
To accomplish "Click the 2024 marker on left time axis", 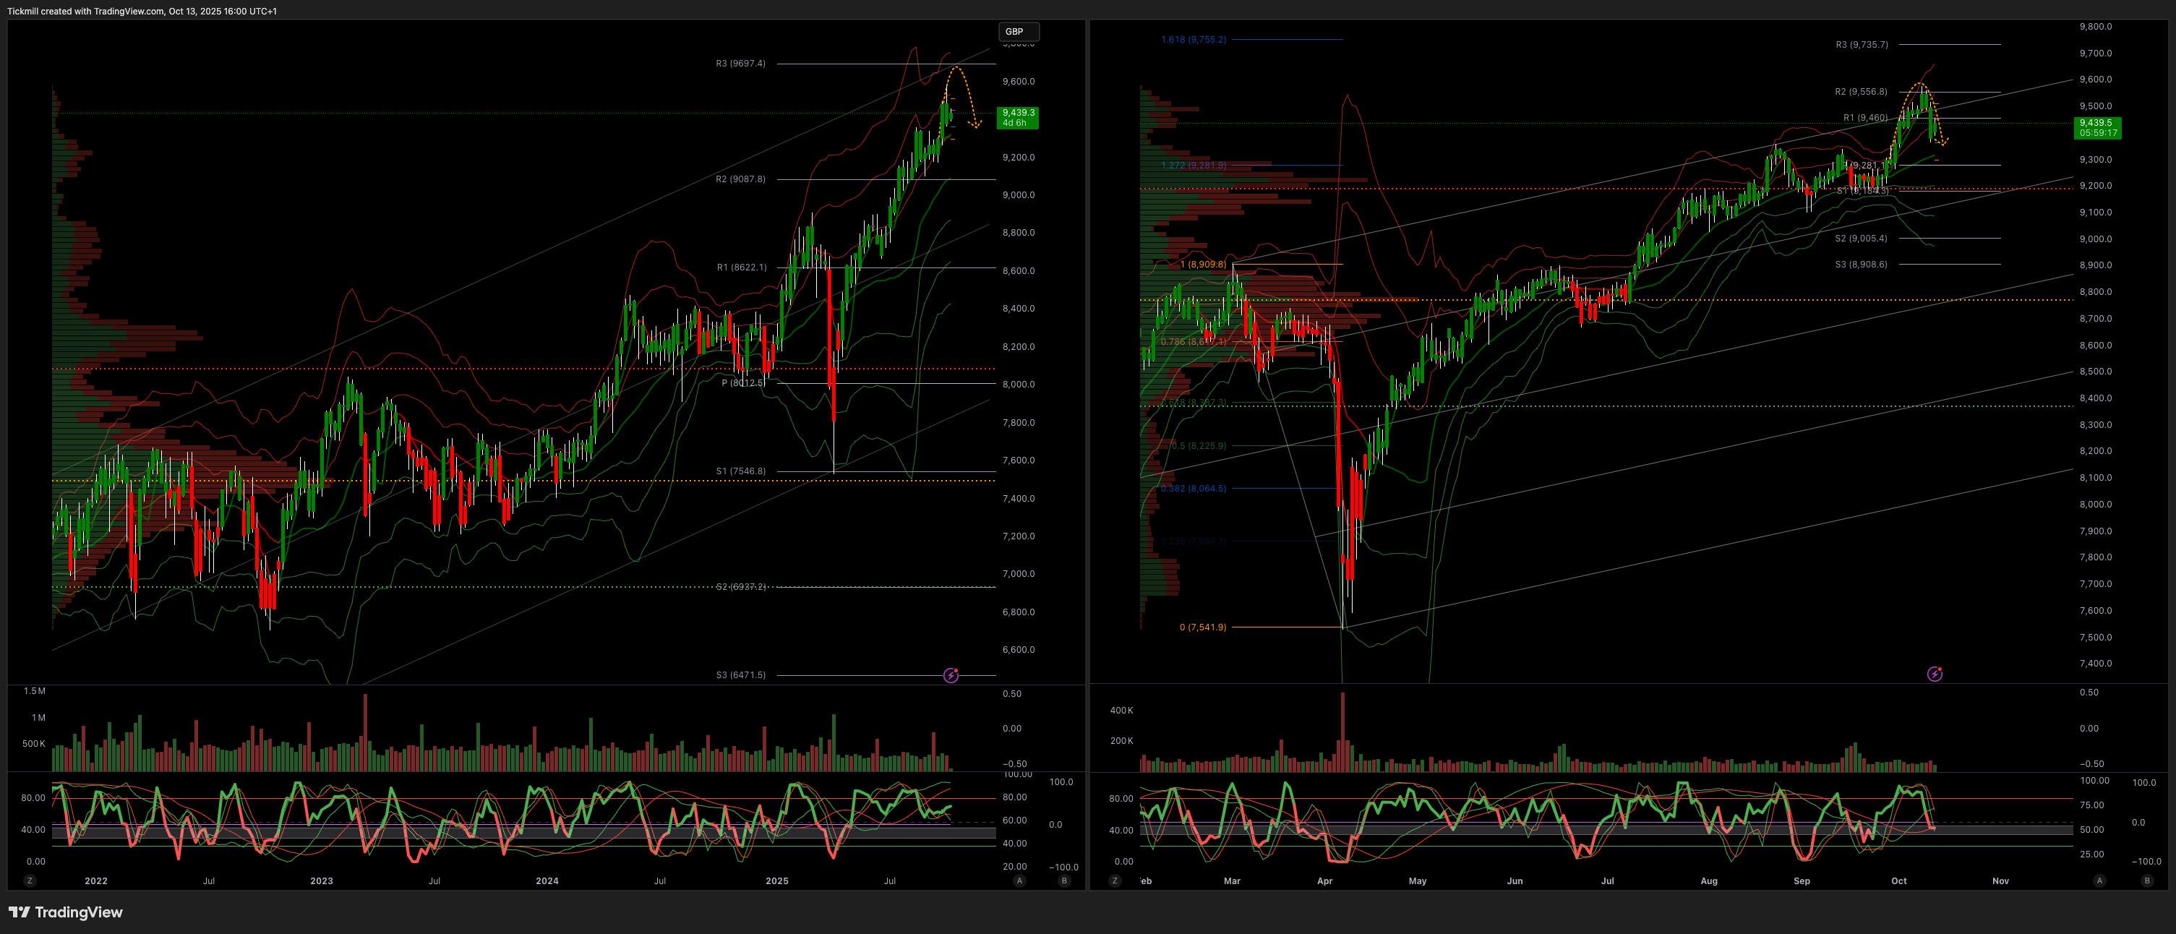I will point(547,881).
